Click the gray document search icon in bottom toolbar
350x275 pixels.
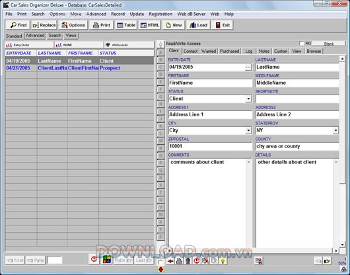(x=214, y=260)
